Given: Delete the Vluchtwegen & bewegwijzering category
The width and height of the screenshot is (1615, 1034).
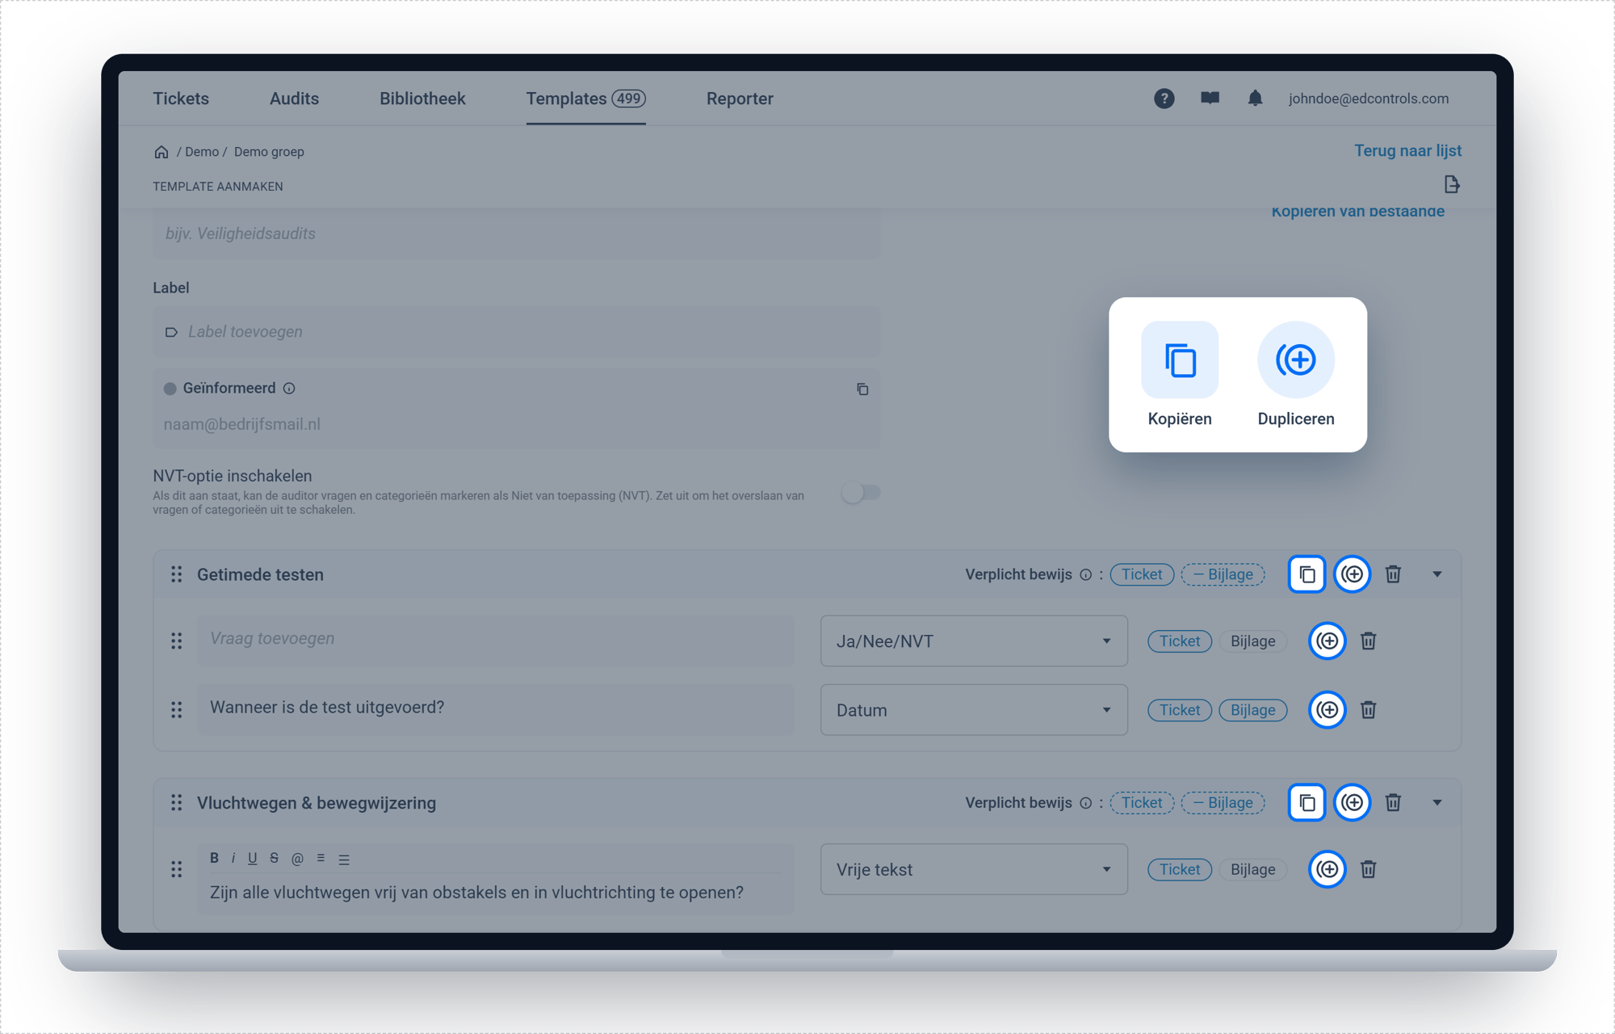Looking at the screenshot, I should pos(1393,803).
